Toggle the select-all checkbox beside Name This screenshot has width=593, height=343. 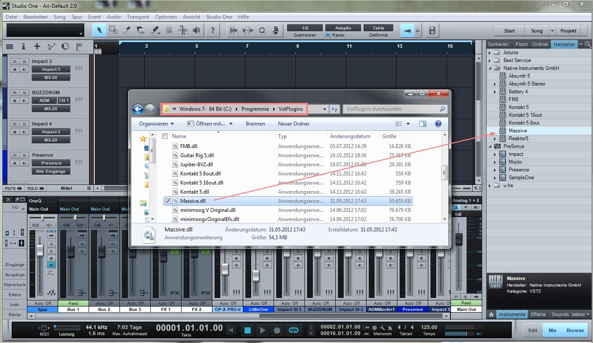point(165,136)
